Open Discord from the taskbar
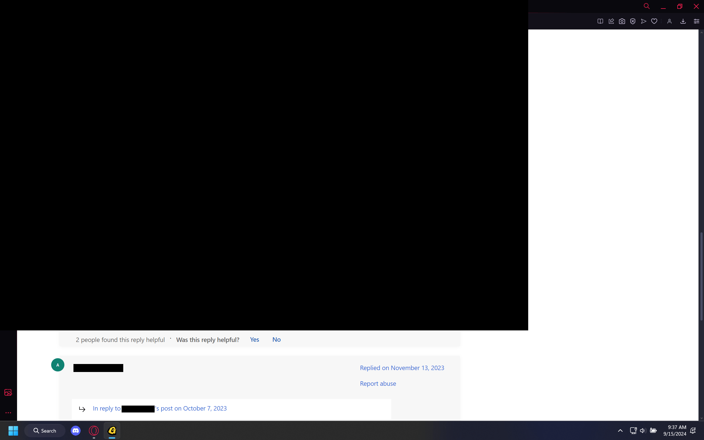The image size is (704, 440). pos(76,431)
